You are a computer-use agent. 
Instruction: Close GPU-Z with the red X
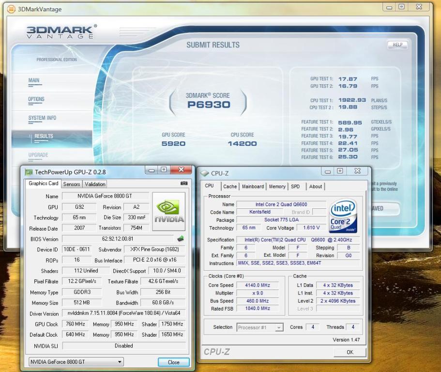pyautogui.click(x=181, y=170)
